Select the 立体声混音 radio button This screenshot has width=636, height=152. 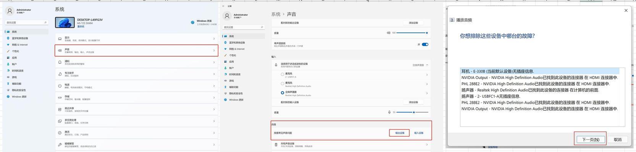282,93
